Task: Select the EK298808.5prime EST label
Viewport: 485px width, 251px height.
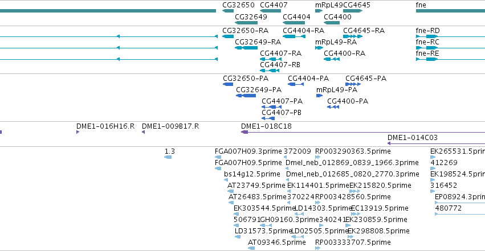Action: 379,232
